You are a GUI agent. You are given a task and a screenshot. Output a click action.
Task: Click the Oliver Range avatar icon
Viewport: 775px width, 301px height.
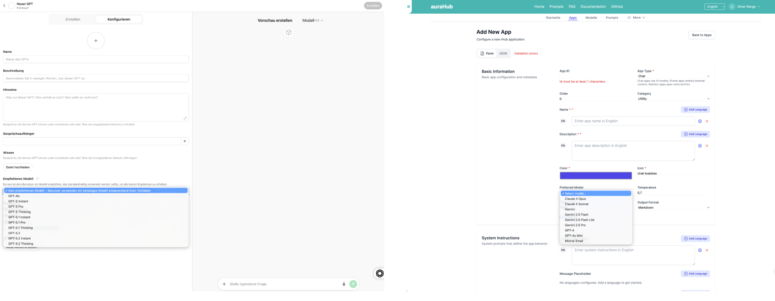(732, 6)
